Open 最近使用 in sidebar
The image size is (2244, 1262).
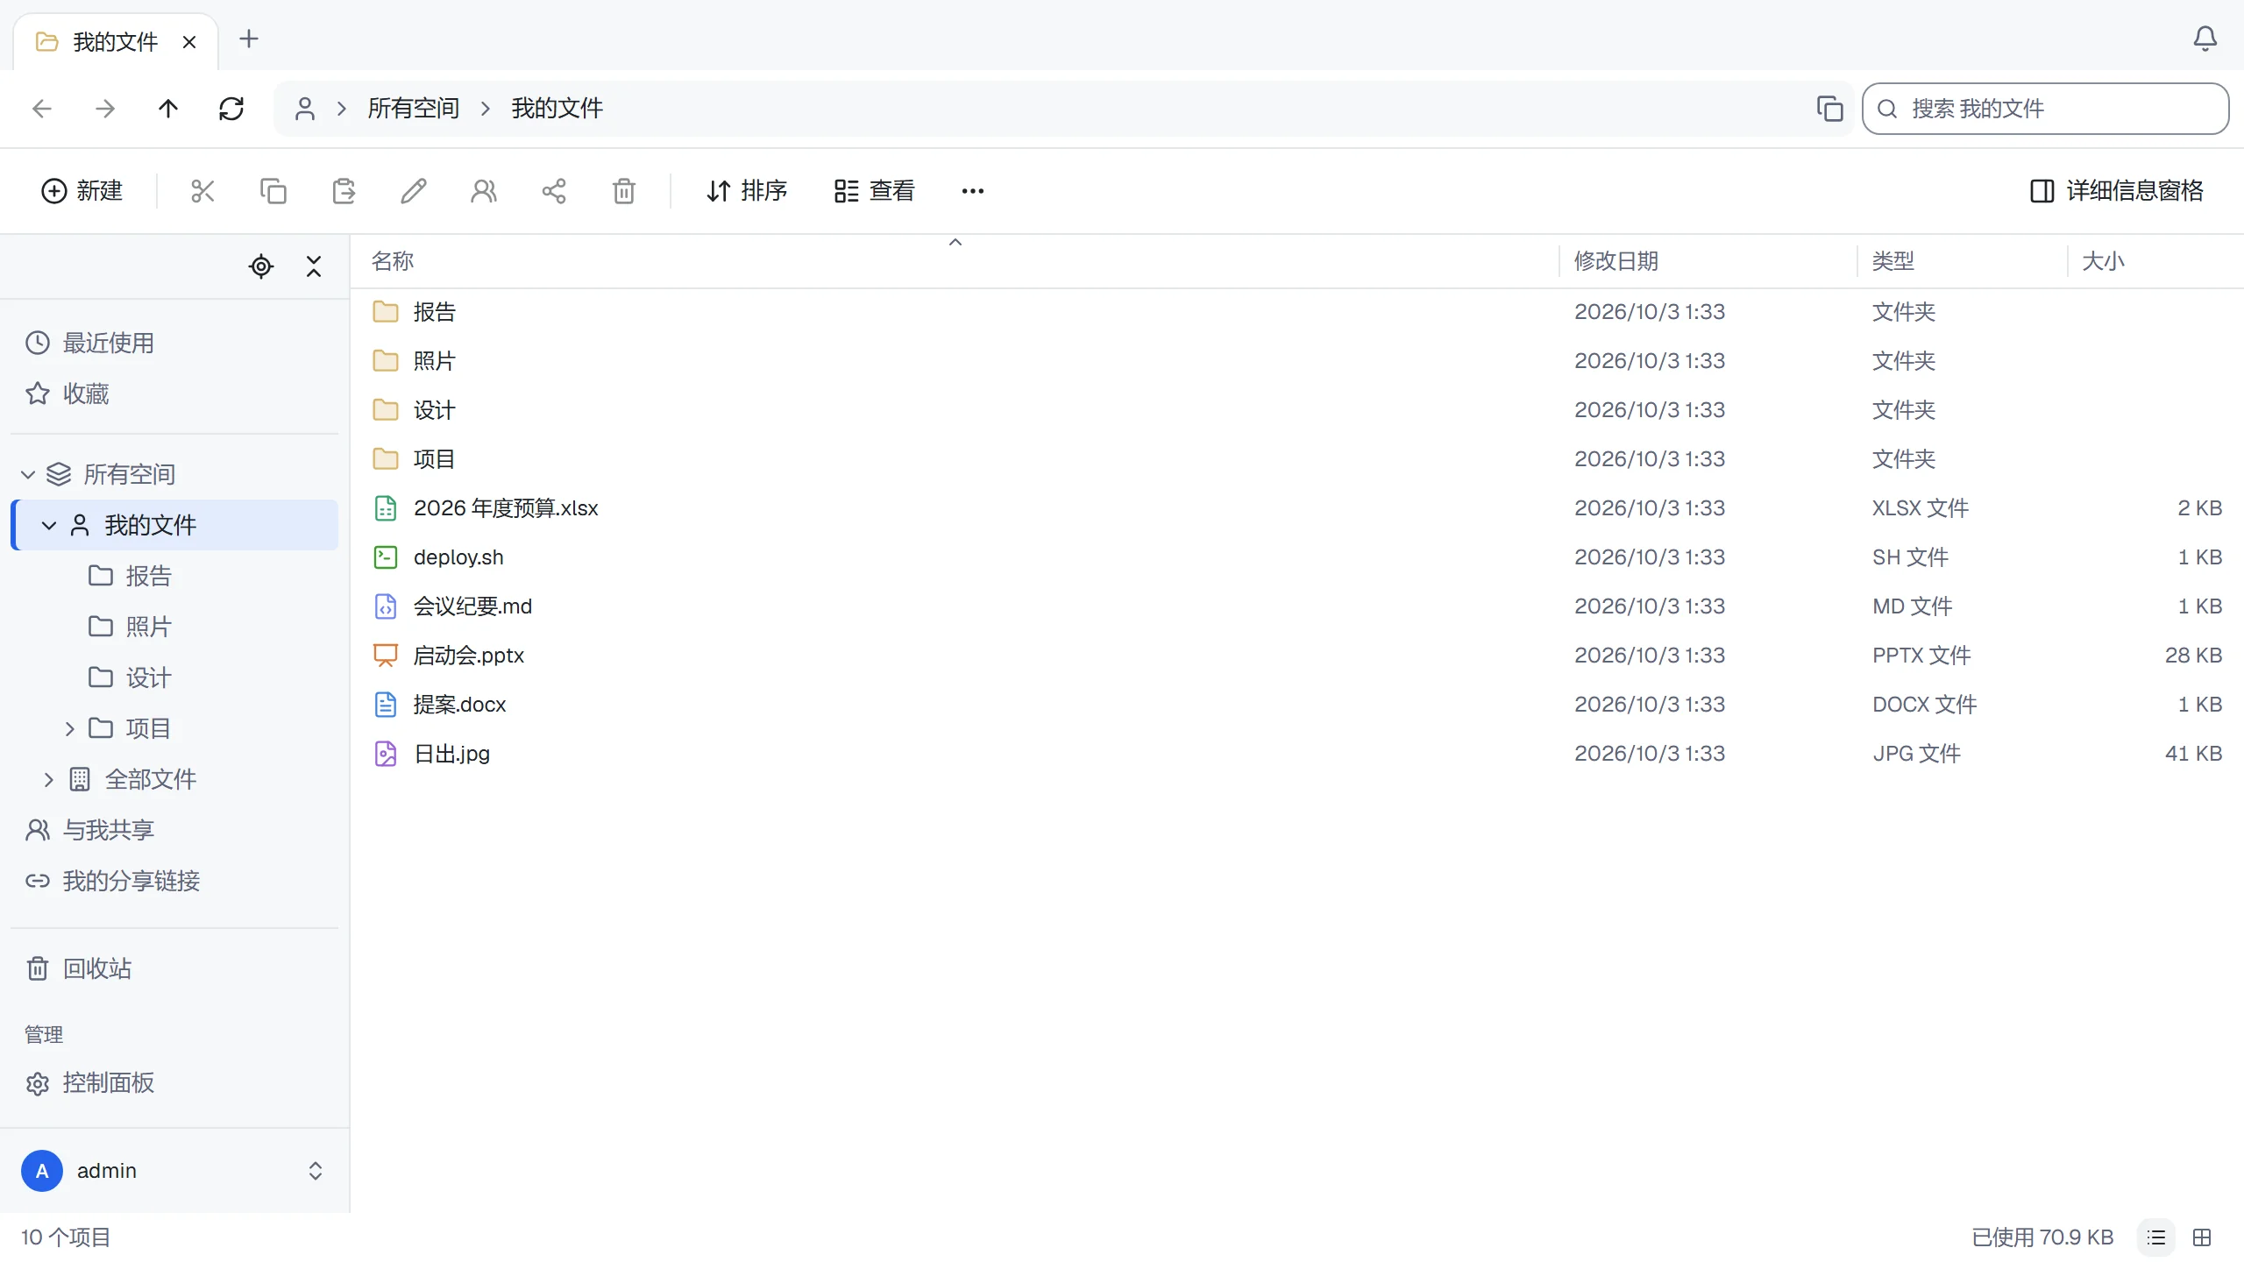tap(174, 343)
